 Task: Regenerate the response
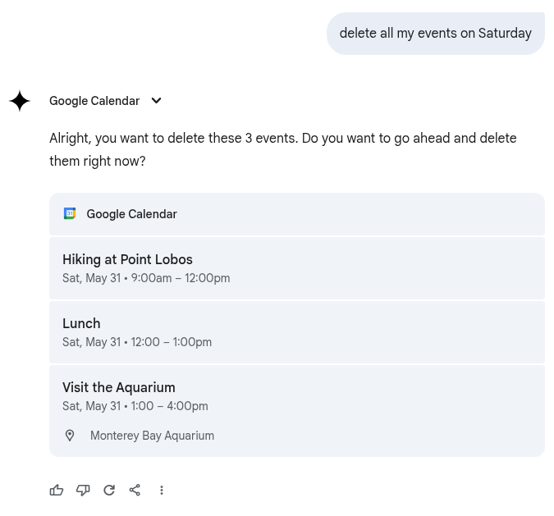(x=109, y=491)
